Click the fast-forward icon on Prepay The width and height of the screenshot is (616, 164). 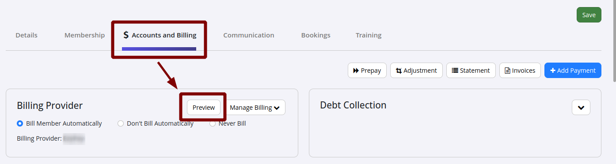356,71
